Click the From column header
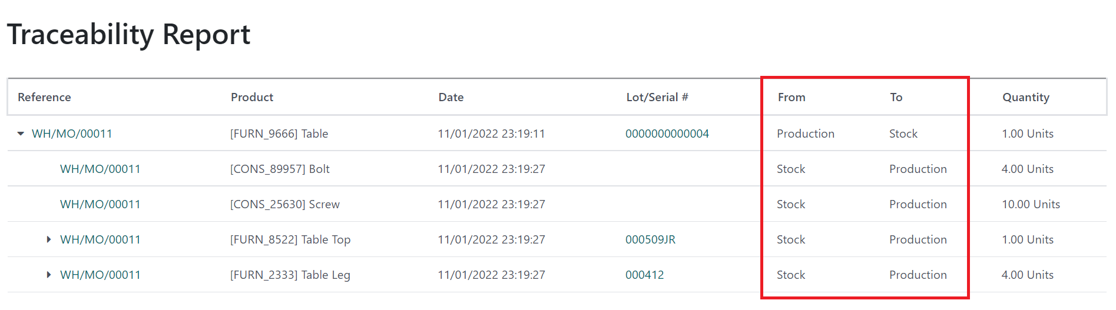This screenshot has height=310, width=1116. tap(792, 97)
